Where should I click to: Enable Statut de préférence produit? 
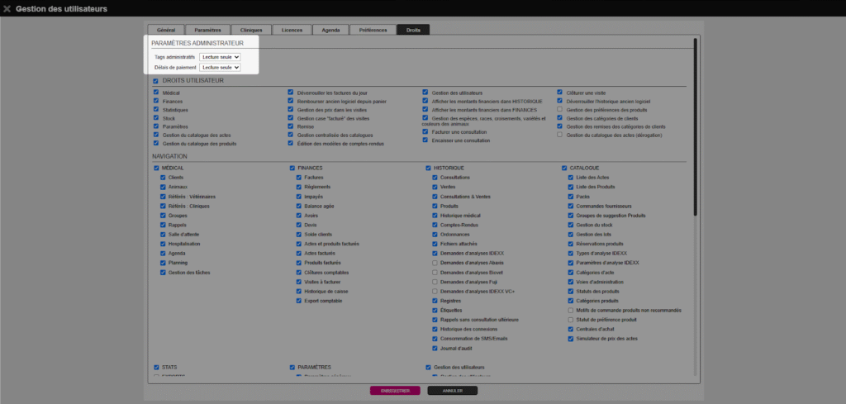[570, 320]
